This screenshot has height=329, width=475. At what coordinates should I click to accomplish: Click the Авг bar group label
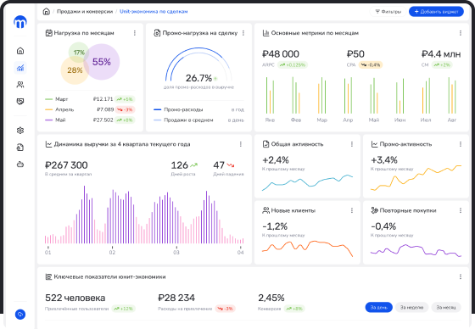click(451, 120)
